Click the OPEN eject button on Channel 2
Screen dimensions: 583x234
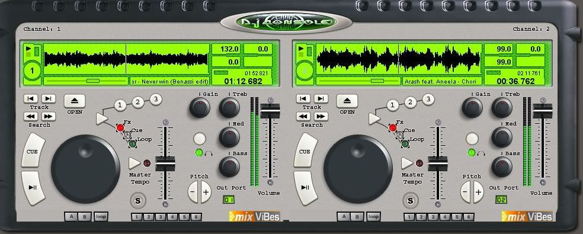pos(347,101)
